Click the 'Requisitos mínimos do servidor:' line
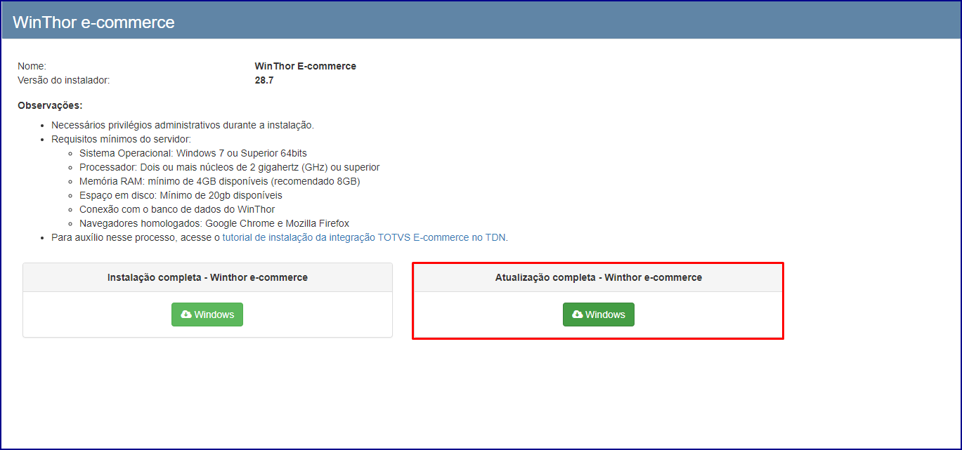The image size is (962, 450). 121,139
